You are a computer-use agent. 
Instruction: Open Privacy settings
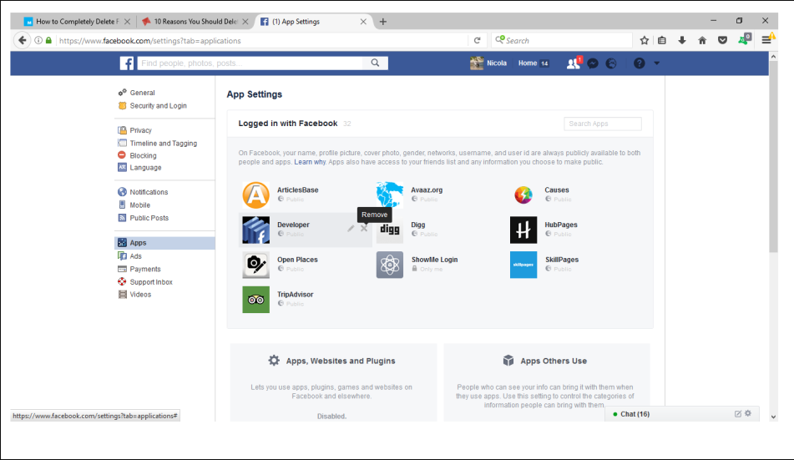(140, 130)
